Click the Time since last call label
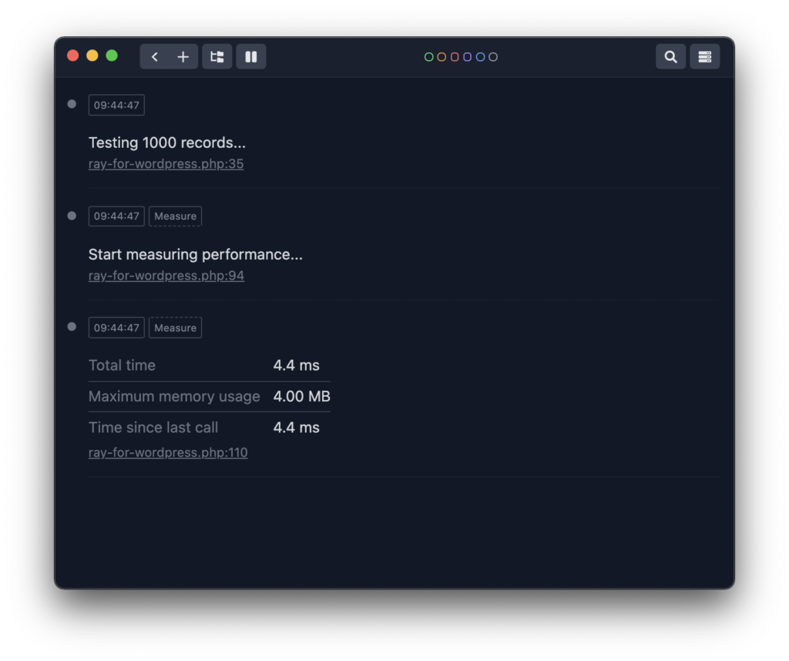Image resolution: width=789 pixels, height=661 pixels. point(153,428)
